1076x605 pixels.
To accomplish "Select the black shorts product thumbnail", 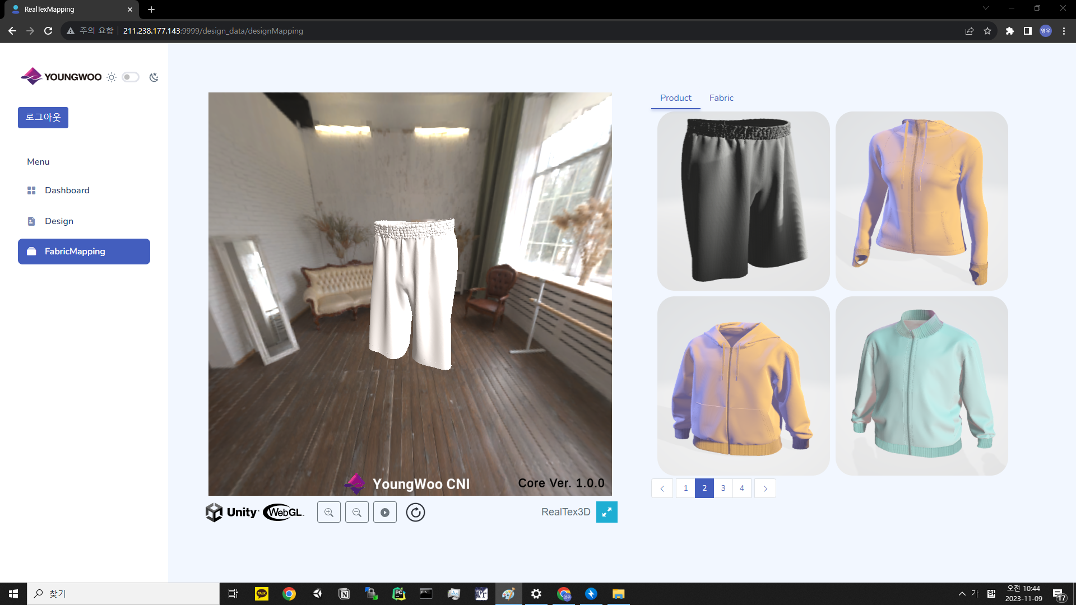I will tap(743, 201).
